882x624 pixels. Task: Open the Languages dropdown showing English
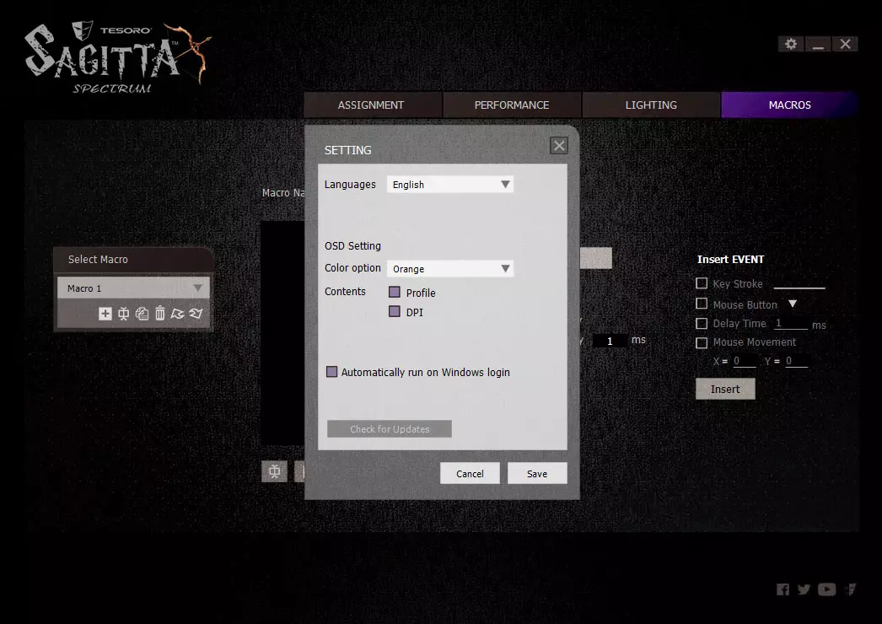tap(450, 185)
